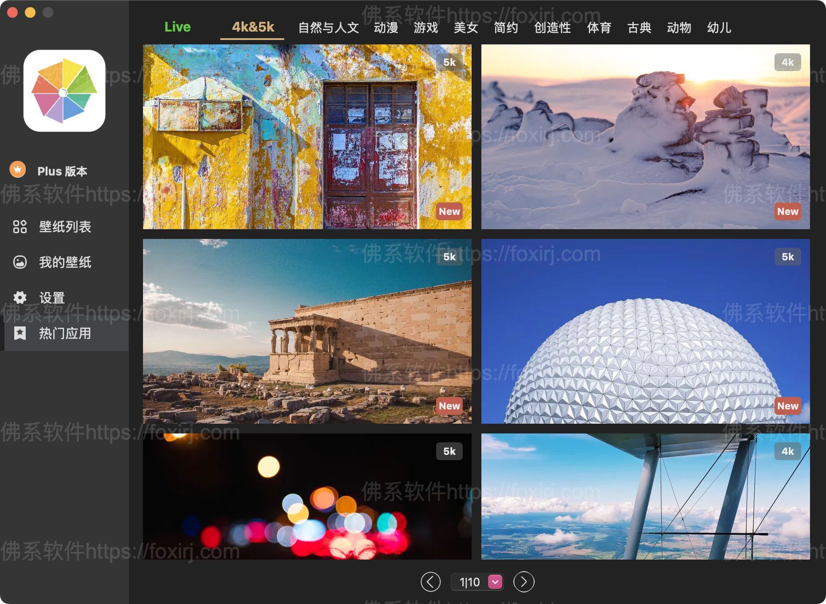Click the wallpaper list grid icon
This screenshot has width=826, height=604.
(20, 226)
